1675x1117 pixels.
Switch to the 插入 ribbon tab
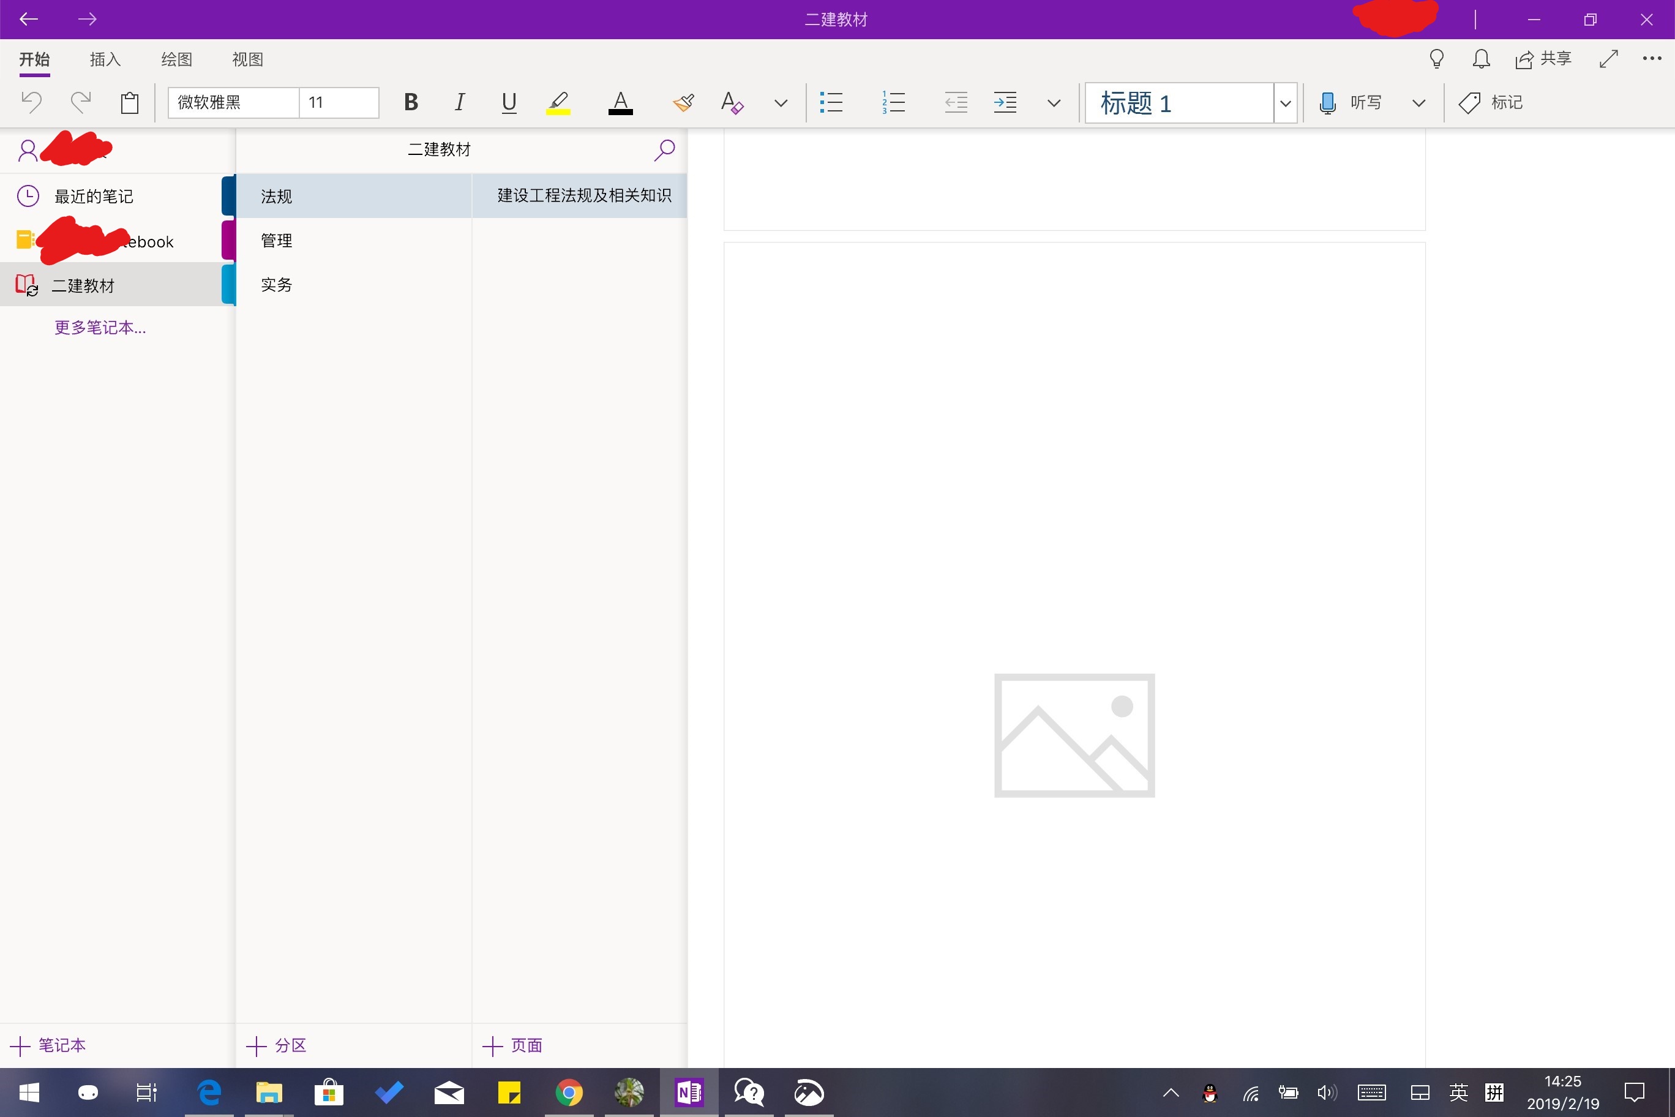104,59
